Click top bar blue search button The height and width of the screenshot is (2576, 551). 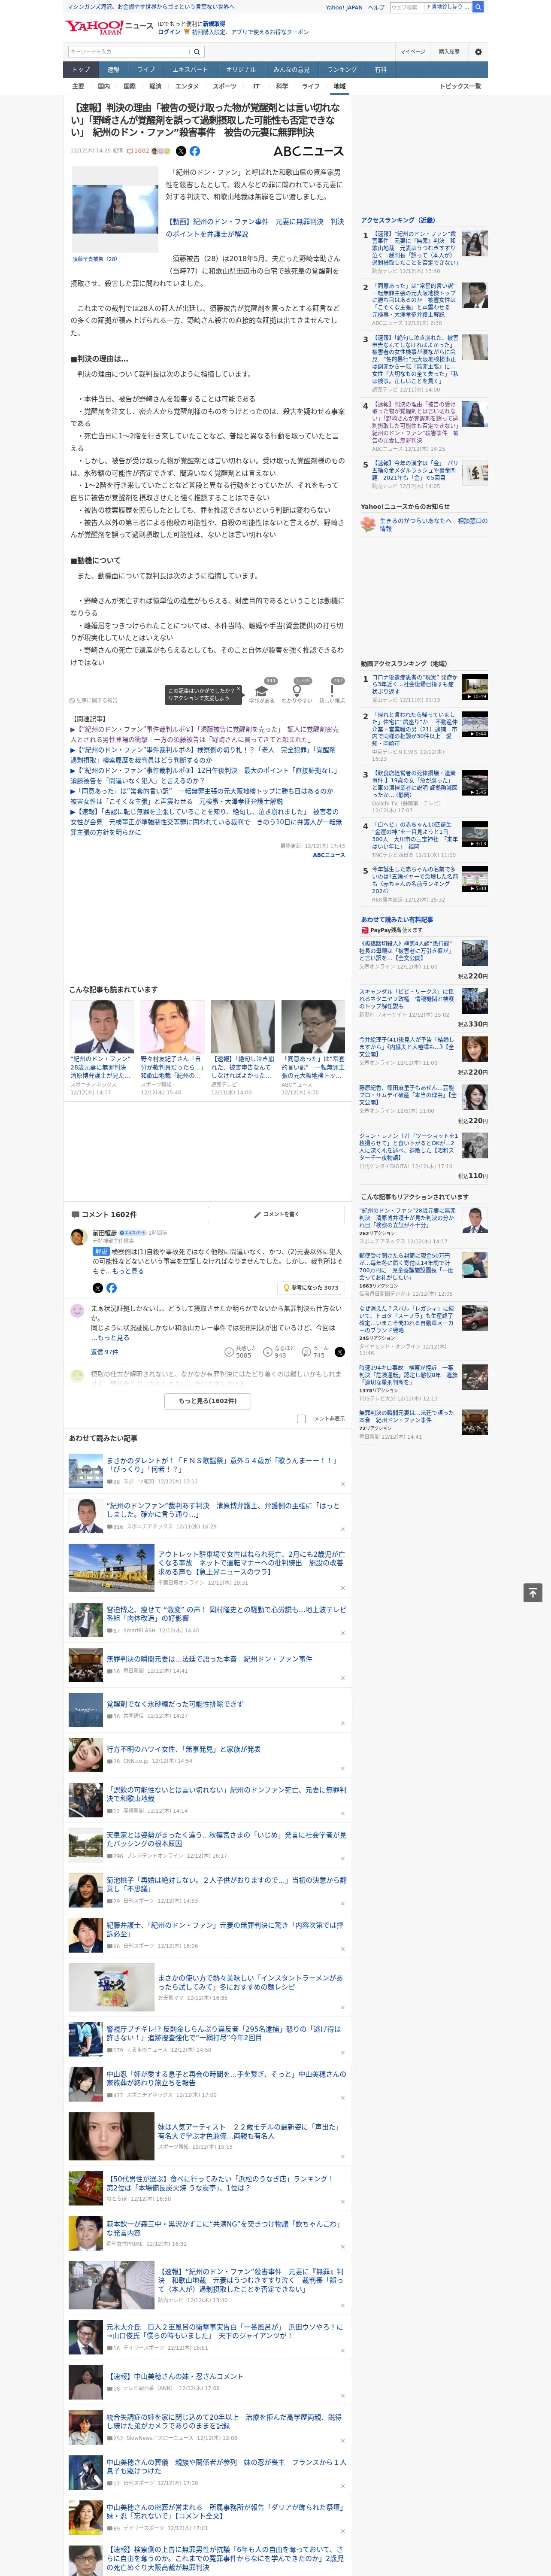pos(478,7)
